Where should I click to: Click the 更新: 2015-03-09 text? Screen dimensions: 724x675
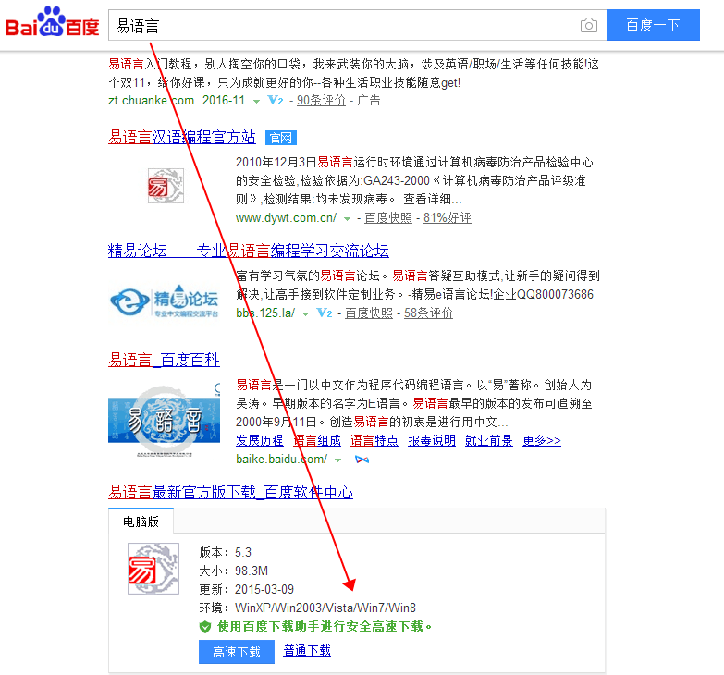click(247, 589)
